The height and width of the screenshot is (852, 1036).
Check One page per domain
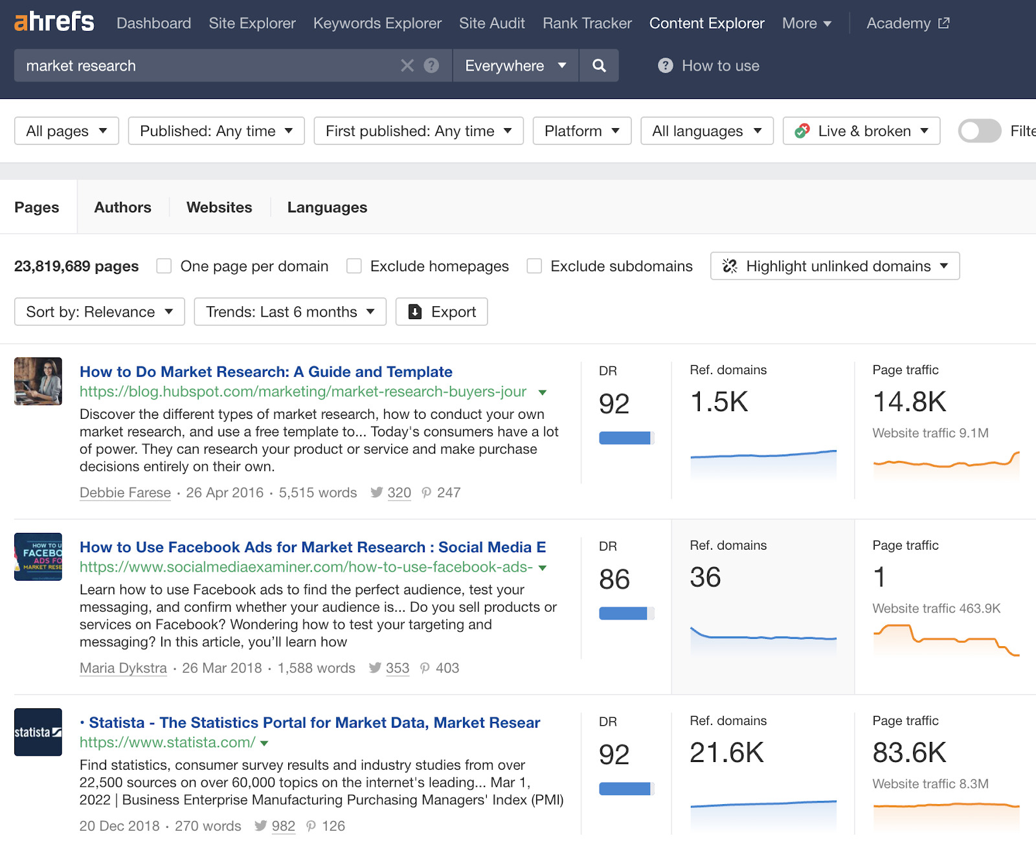(x=164, y=266)
